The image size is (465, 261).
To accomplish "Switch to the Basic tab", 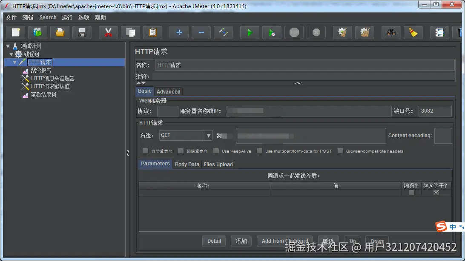I will click(145, 91).
